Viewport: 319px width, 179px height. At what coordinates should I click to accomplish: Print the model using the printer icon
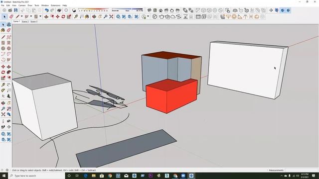[59, 10]
